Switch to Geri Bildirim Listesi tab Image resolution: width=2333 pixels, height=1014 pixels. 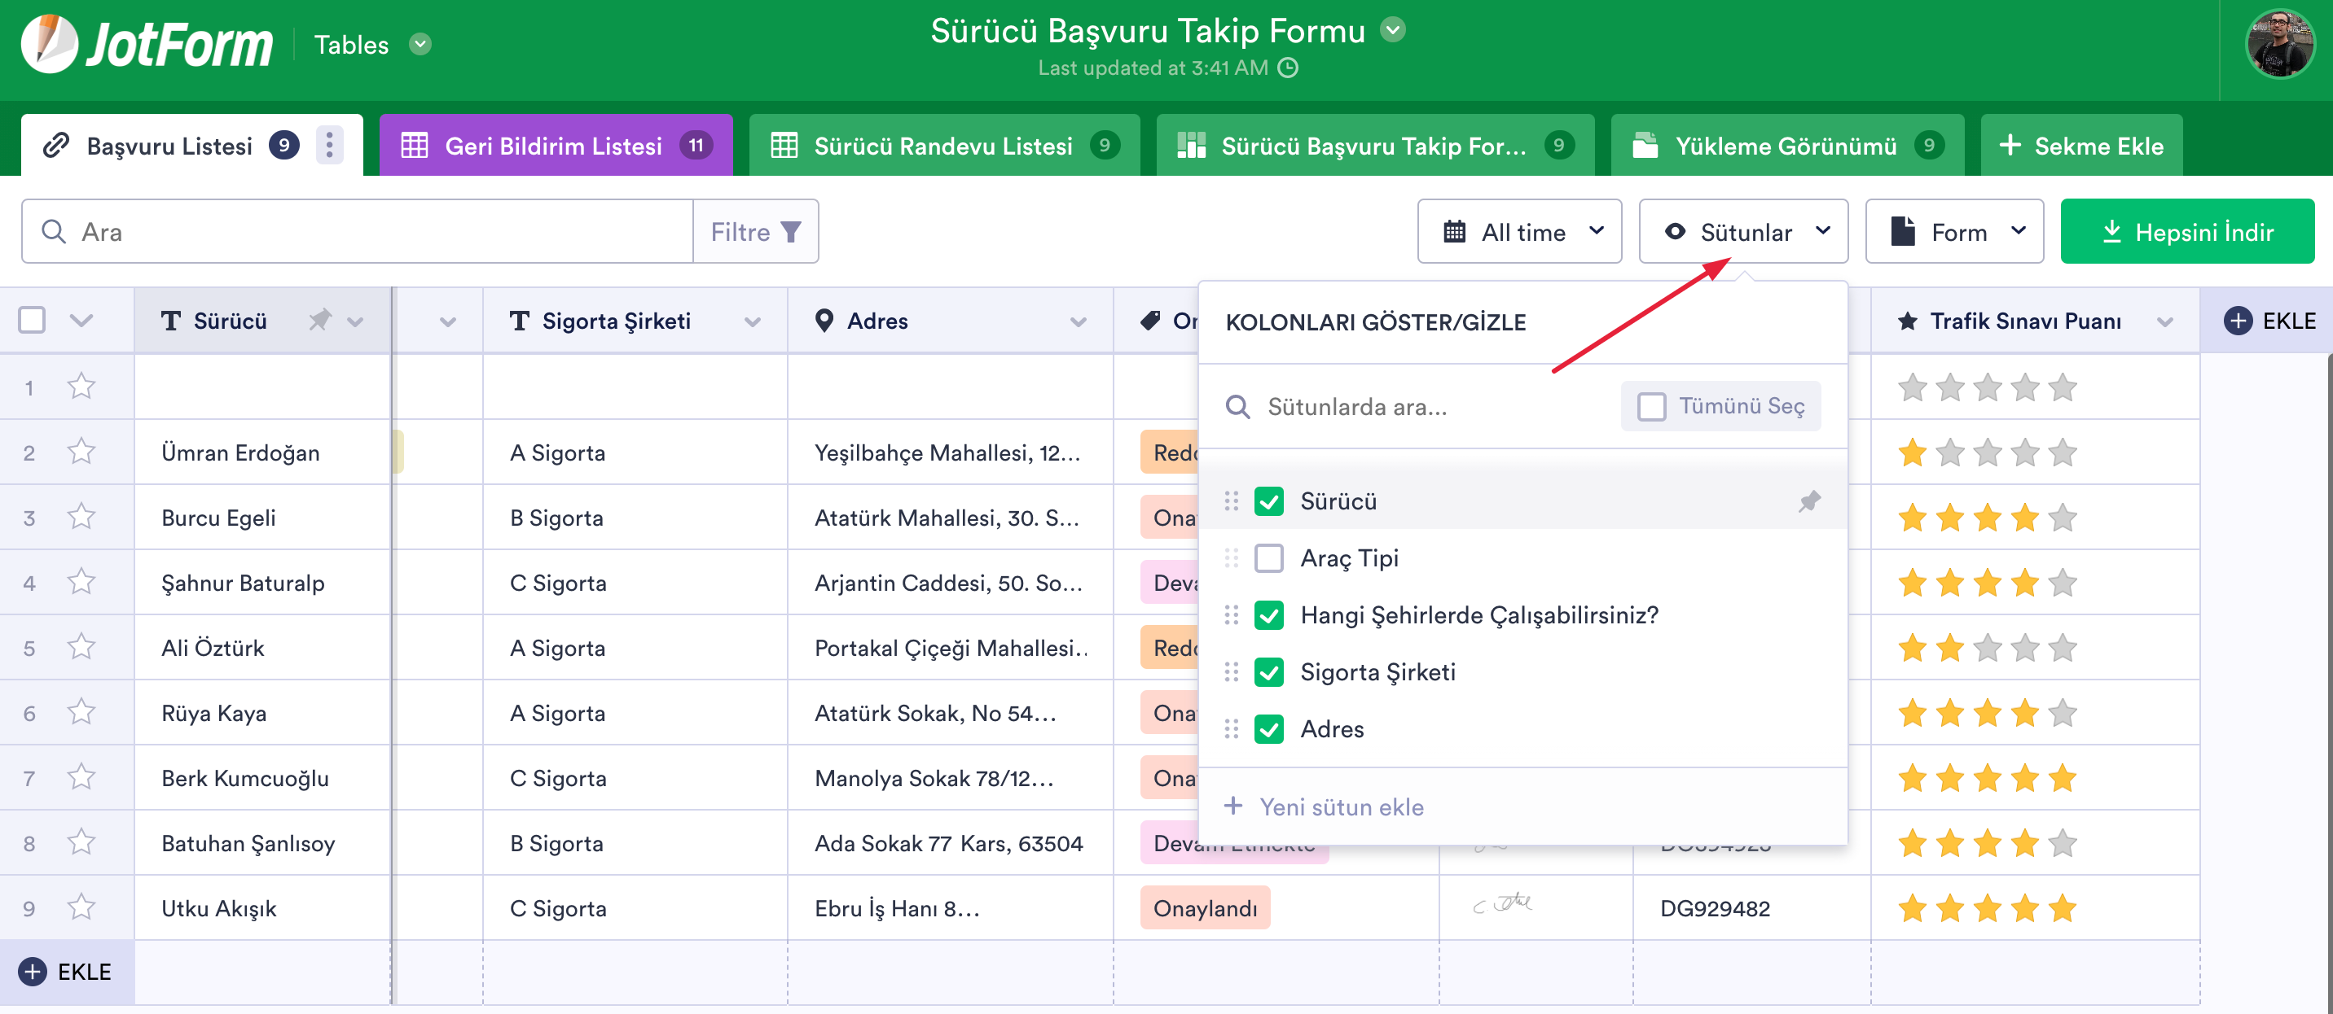pyautogui.click(x=556, y=146)
